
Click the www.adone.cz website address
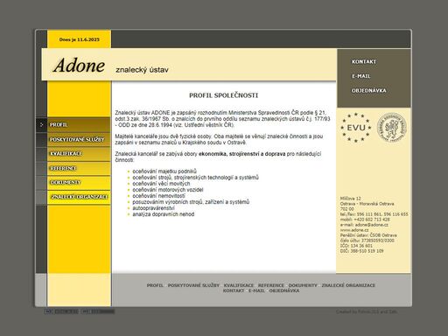[x=354, y=230]
